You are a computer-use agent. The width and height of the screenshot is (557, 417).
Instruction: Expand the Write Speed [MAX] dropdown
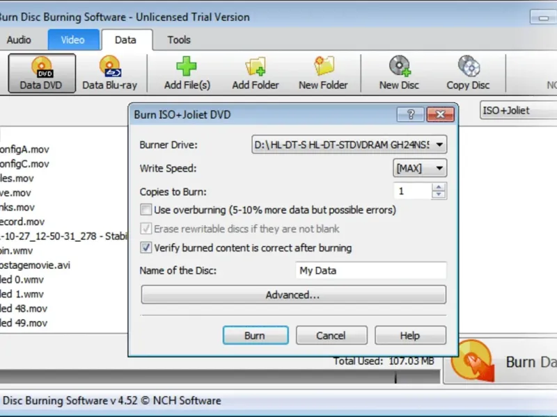[x=420, y=167]
